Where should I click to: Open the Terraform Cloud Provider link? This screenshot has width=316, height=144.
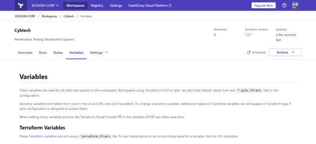pos(101,117)
